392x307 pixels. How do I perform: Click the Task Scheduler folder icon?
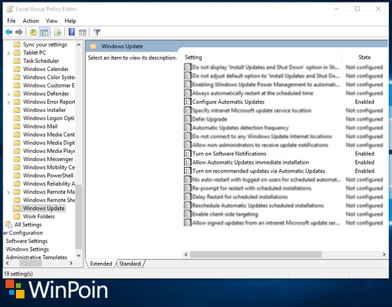(x=17, y=61)
